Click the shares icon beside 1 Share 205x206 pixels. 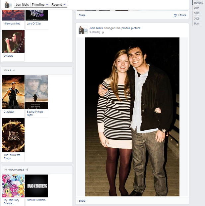point(175,16)
